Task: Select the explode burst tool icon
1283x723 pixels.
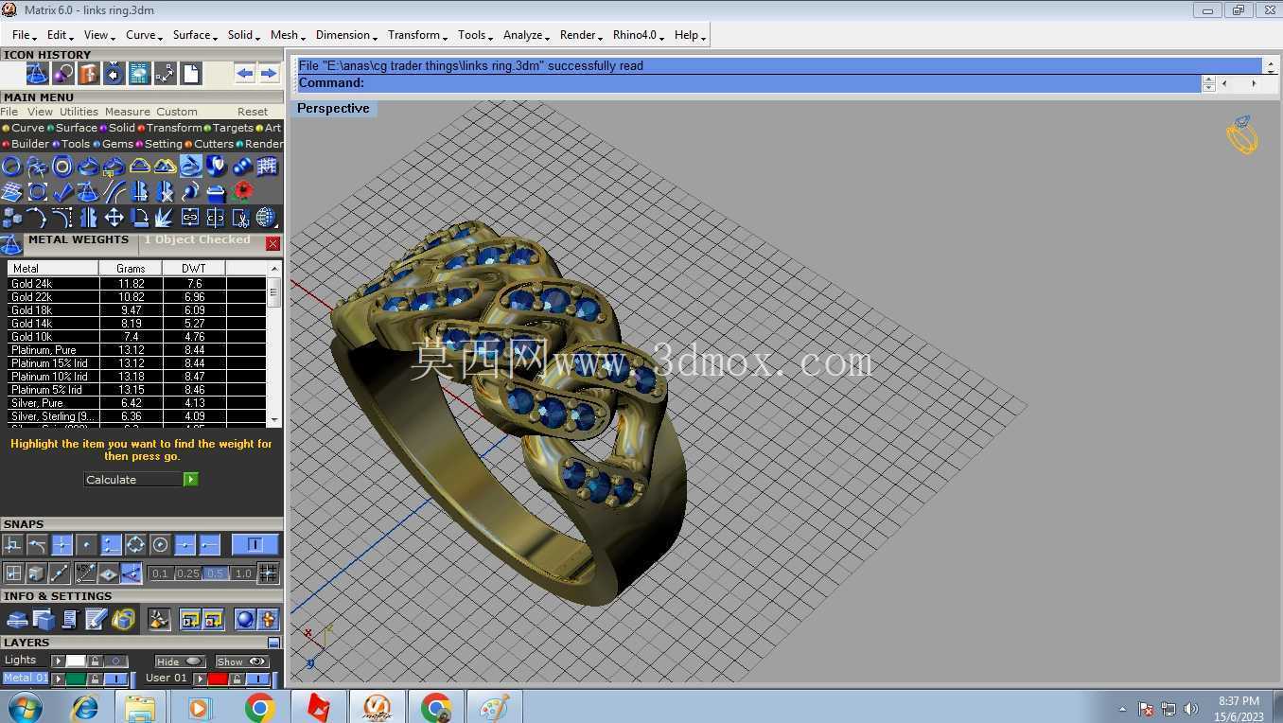Action: pos(164,218)
